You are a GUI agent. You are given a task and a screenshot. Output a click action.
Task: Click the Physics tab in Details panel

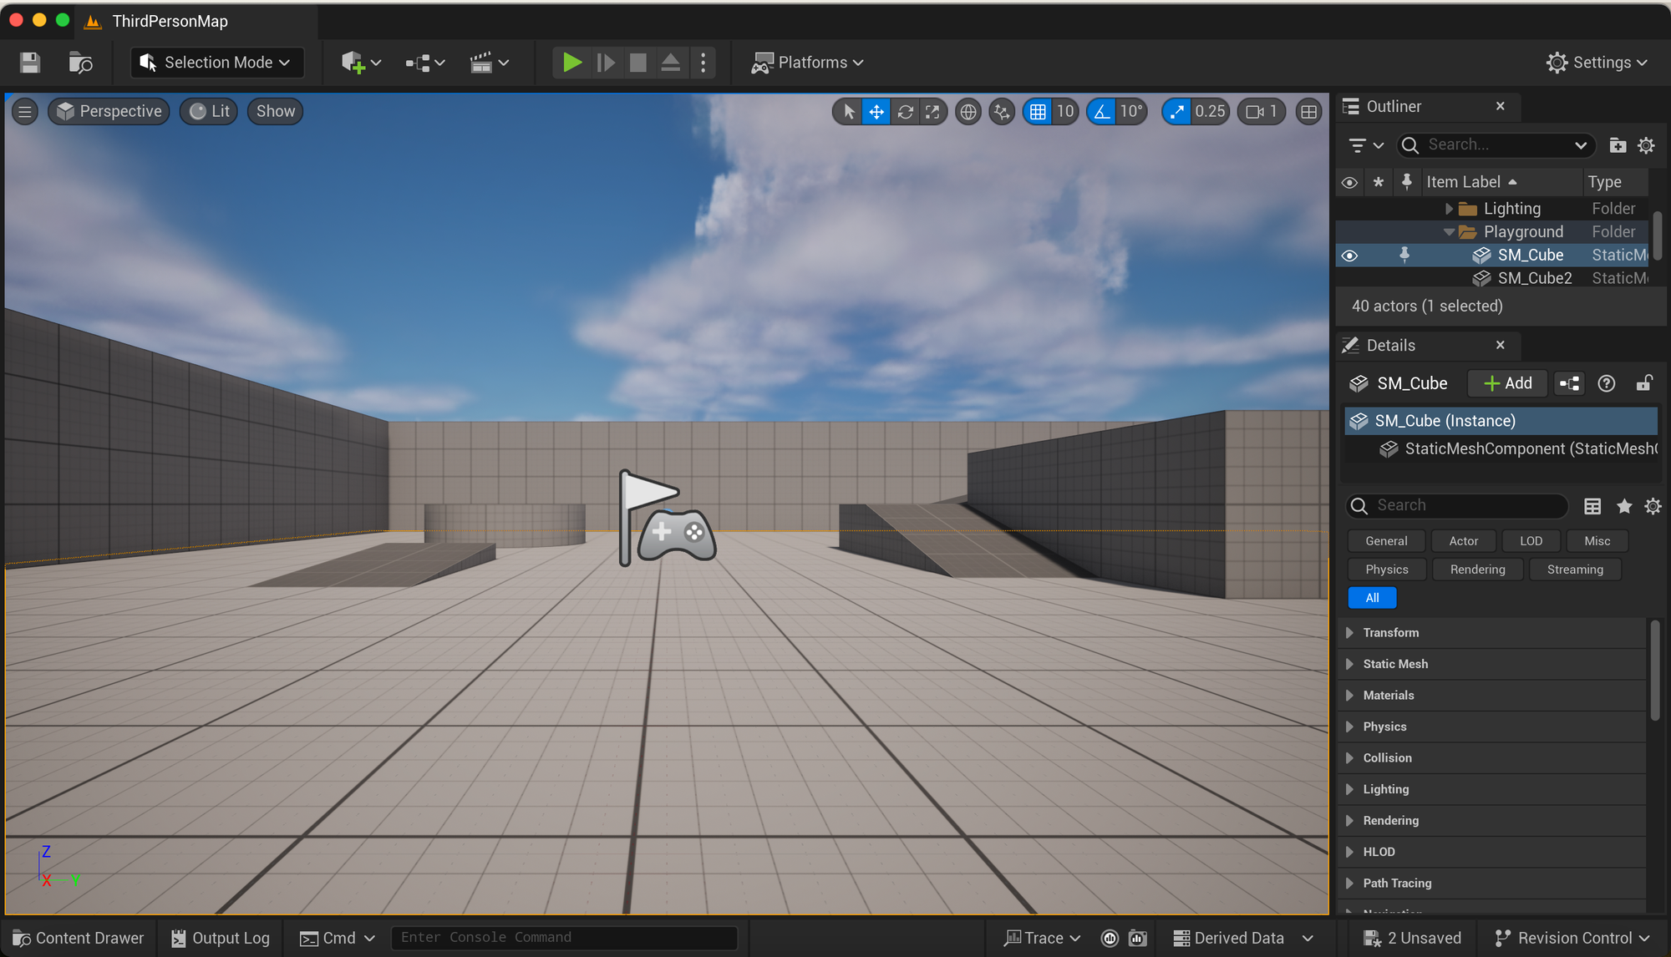point(1386,568)
